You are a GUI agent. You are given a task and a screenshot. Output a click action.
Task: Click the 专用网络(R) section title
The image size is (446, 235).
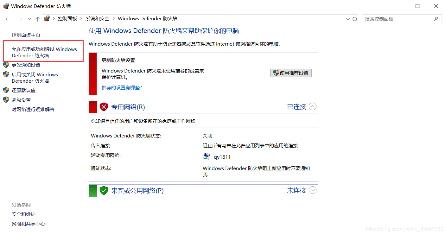point(128,107)
